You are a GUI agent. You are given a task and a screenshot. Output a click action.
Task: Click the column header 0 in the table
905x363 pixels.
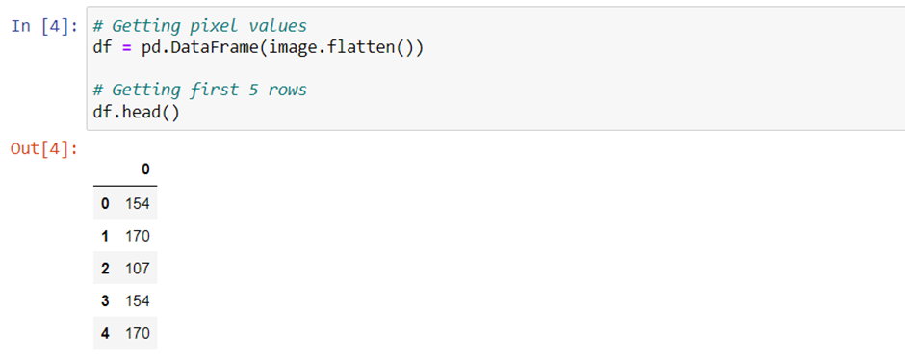(x=145, y=169)
